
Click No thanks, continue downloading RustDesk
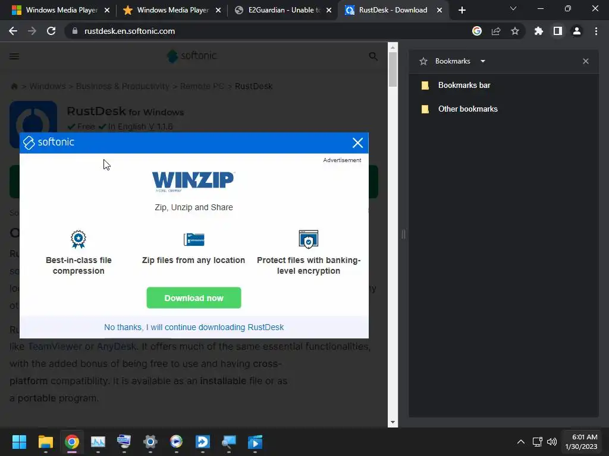coord(194,327)
